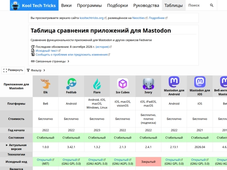Screen dimensions: 227x170
Task: Click the page title Таблица сравнения приложений
Action: [x=100, y=31]
